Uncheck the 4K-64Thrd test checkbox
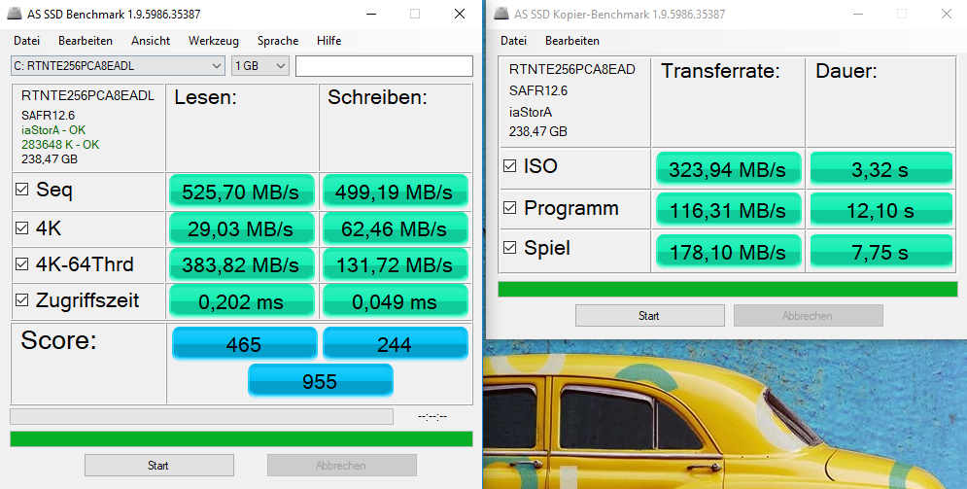Screen dimensions: 967x489 pyautogui.click(x=21, y=264)
